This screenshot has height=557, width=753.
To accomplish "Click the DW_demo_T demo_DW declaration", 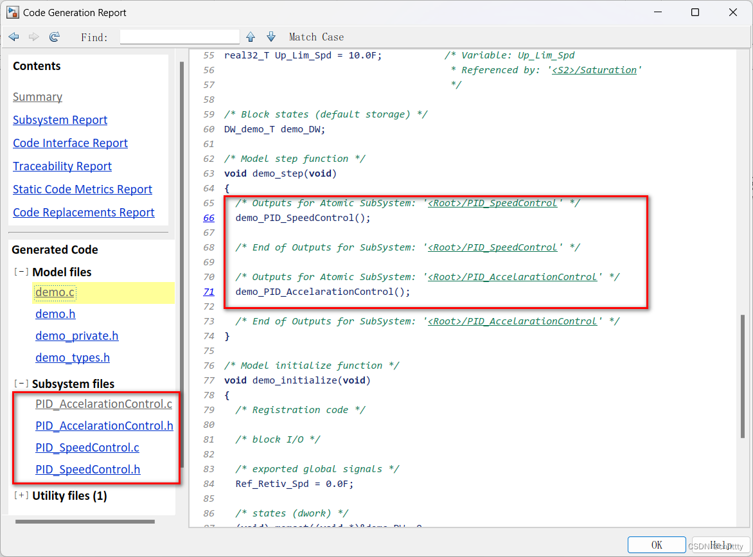I will 275,129.
